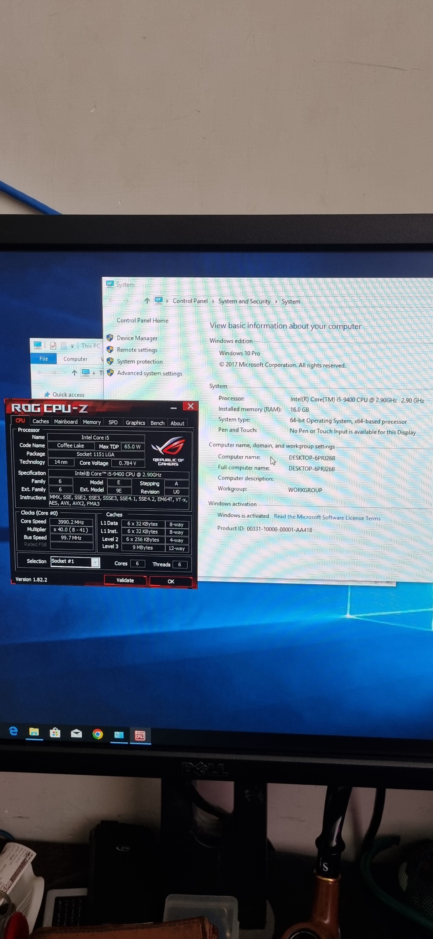The image size is (433, 939).
Task: Open the Socket #1 selection dropdown
Action: click(x=95, y=562)
